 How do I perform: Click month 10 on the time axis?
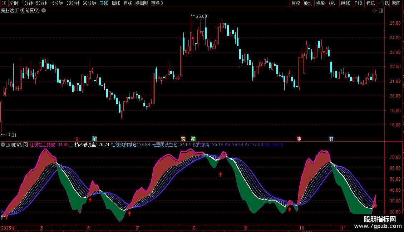(301, 228)
